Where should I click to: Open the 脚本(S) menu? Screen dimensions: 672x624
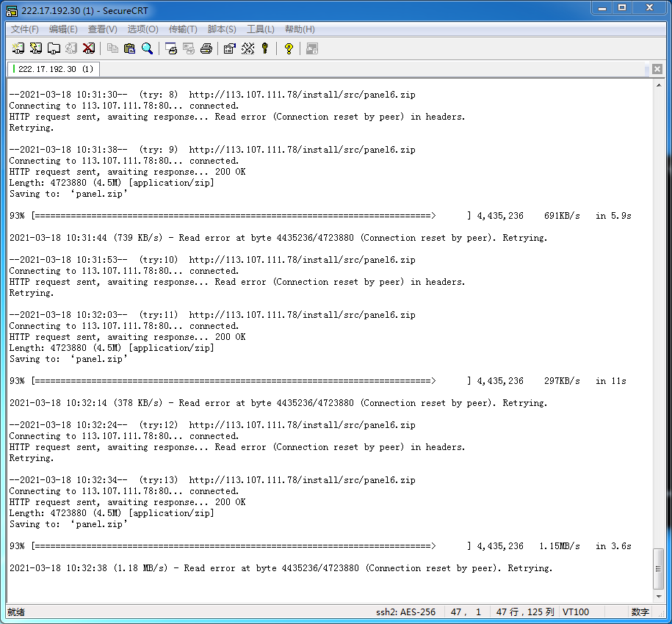point(222,29)
